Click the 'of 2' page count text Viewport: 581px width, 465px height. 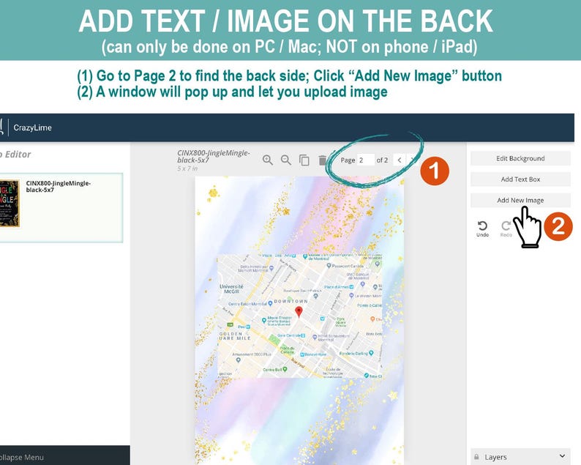pyautogui.click(x=382, y=160)
